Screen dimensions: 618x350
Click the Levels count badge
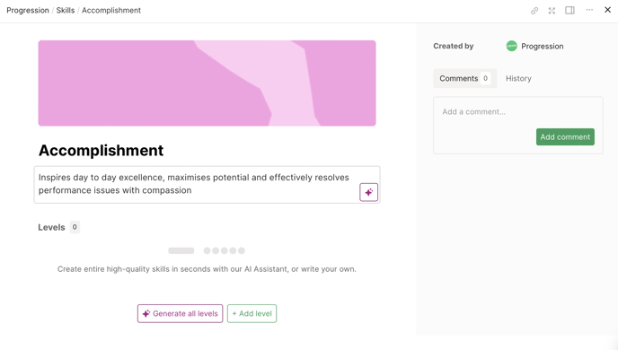(x=75, y=227)
